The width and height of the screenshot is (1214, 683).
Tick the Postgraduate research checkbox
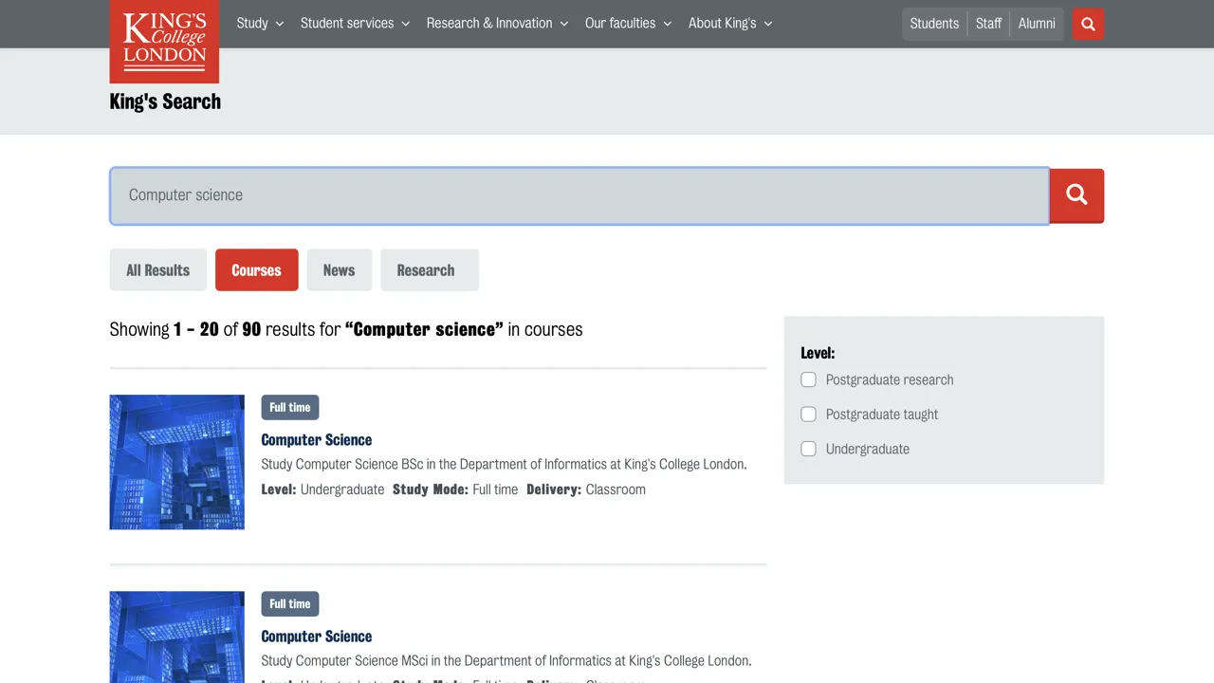(x=808, y=379)
